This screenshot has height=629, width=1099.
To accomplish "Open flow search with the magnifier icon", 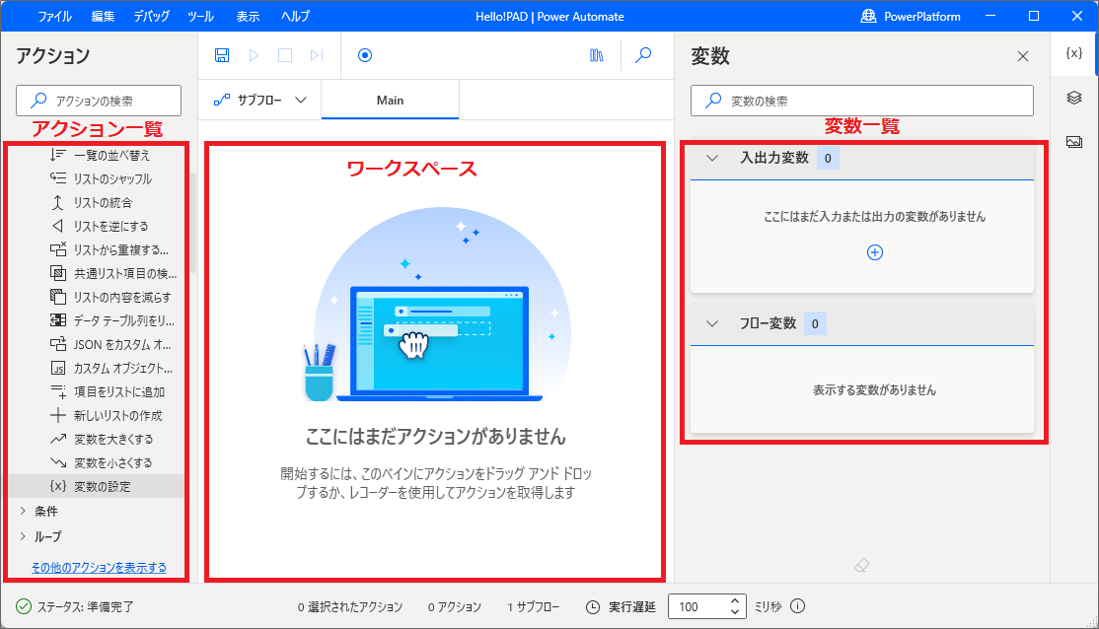I will (x=643, y=55).
